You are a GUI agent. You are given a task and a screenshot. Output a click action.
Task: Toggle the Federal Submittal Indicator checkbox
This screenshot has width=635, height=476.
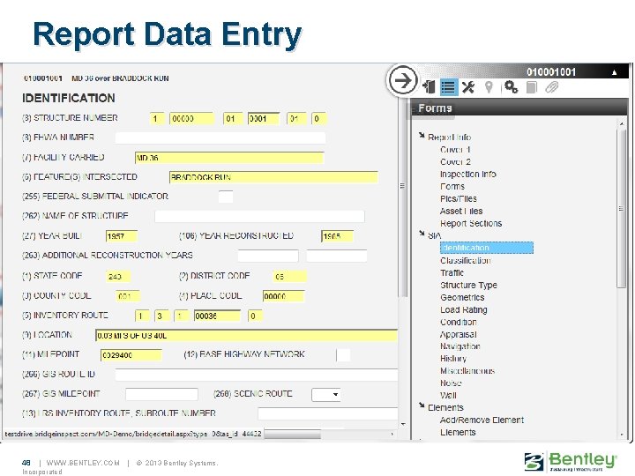pos(226,197)
